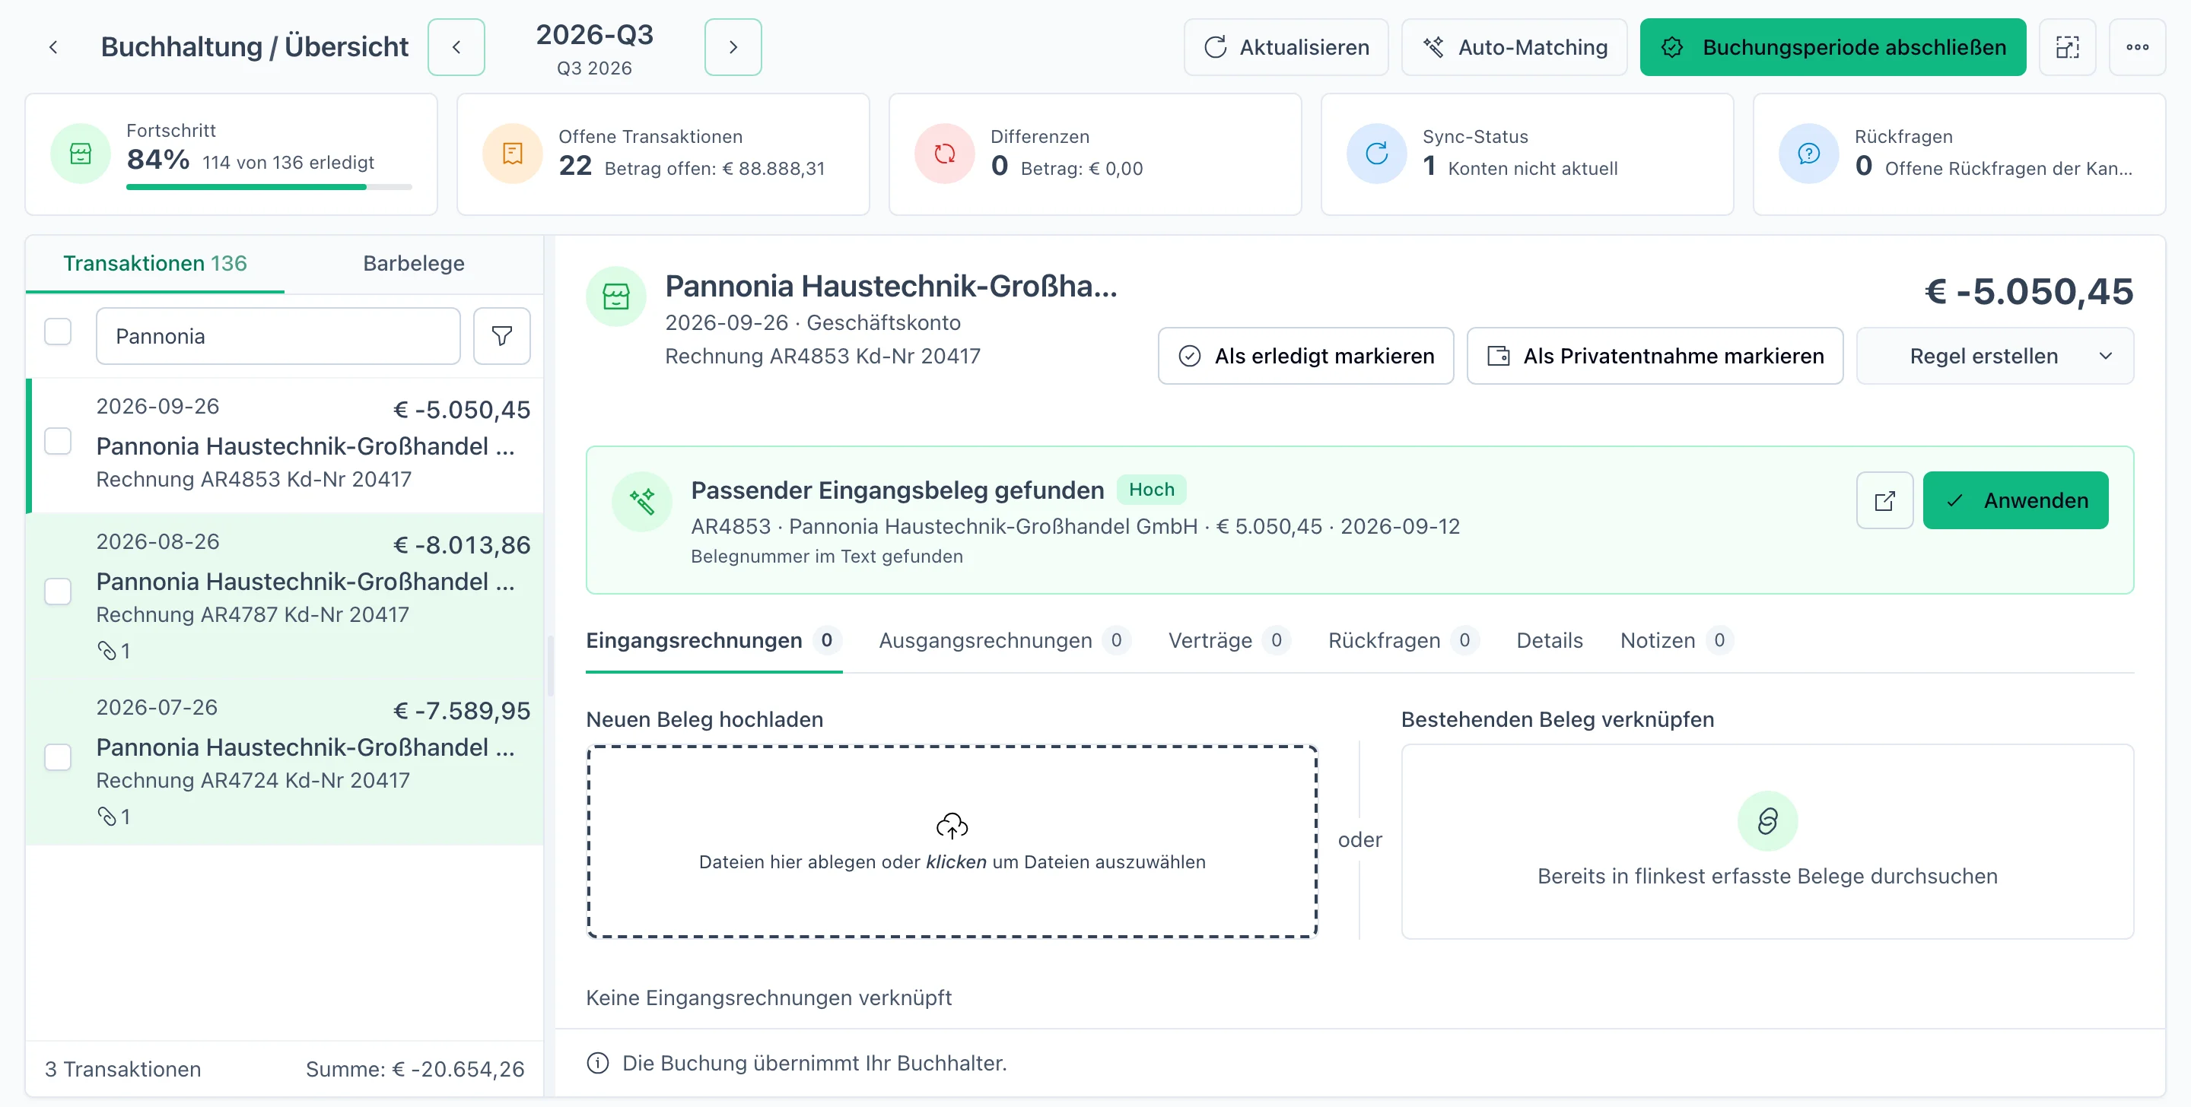Click the filter funnel icon beside the search
This screenshot has width=2191, height=1107.
[502, 337]
